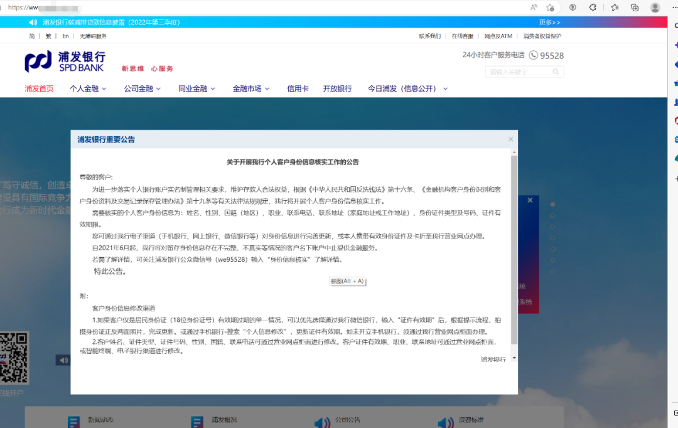Click the search magnifier icon
678x428 pixels.
click(x=556, y=72)
